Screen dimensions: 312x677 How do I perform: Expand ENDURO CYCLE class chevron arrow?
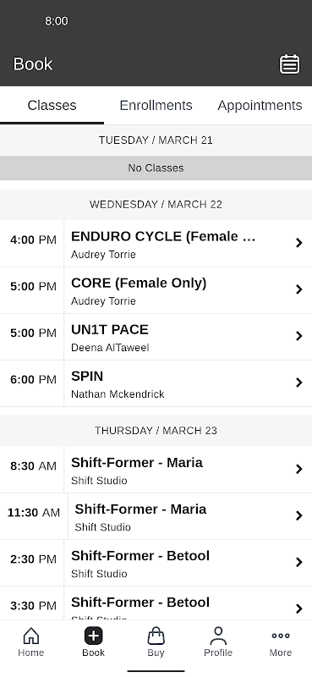click(x=298, y=243)
